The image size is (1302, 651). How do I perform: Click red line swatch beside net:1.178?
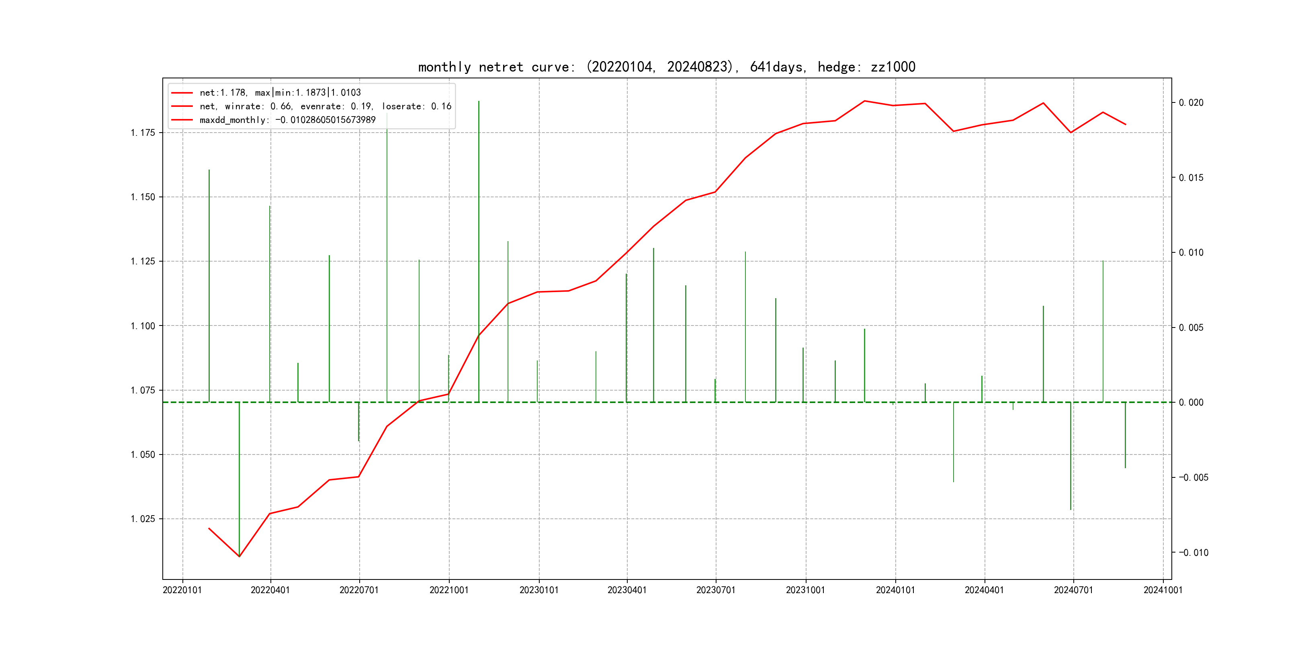pos(182,92)
